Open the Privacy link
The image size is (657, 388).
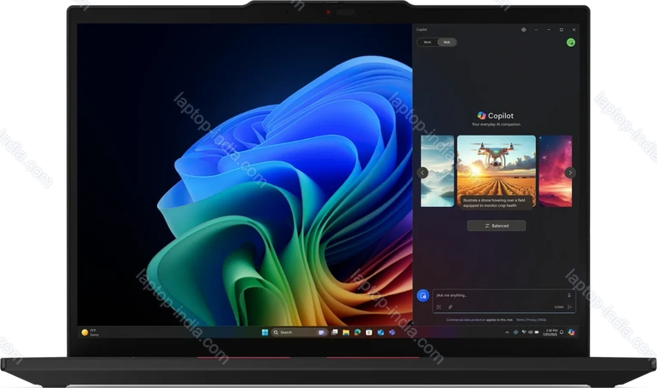coord(531,319)
